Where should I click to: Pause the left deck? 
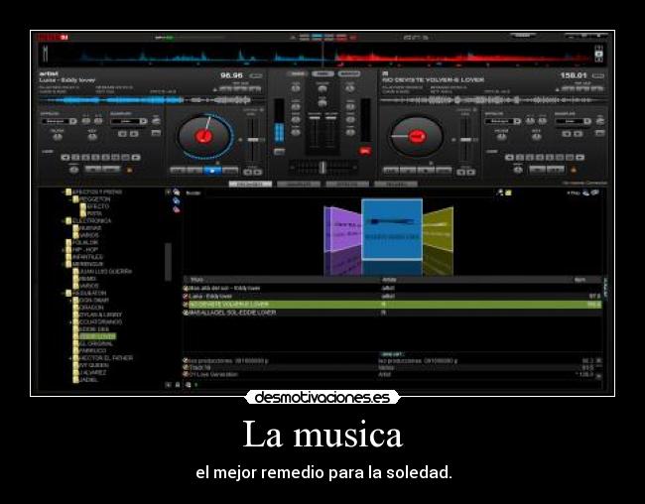pyautogui.click(x=194, y=171)
